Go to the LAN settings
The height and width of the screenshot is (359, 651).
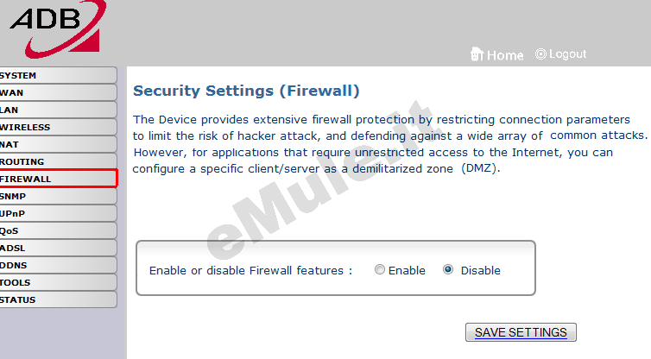tap(58, 110)
